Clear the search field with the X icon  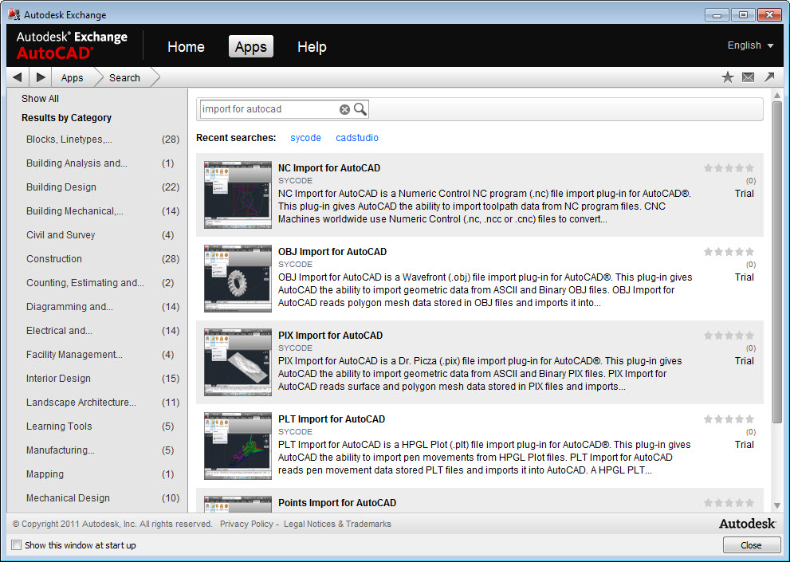coord(344,109)
